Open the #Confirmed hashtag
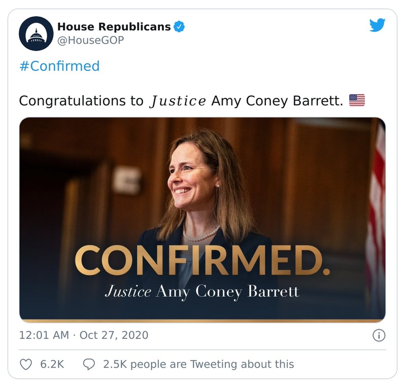This screenshot has height=388, width=406. [x=59, y=66]
